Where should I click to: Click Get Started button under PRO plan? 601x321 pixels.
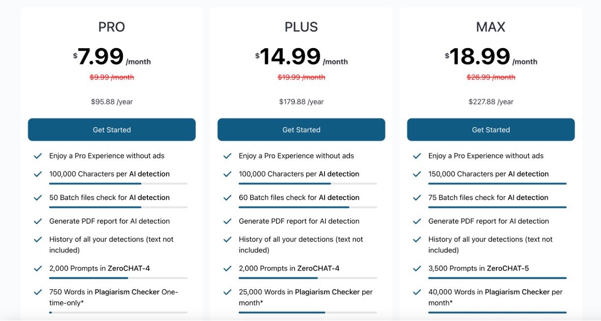[x=111, y=130]
